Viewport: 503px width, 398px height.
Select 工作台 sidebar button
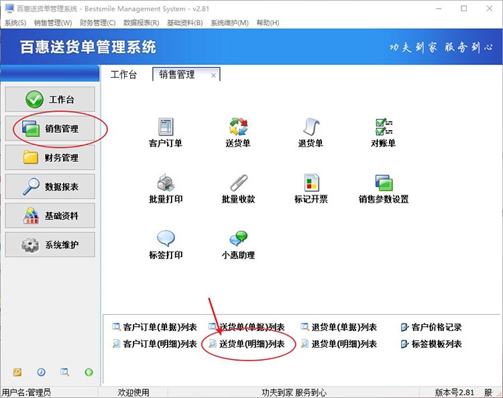(50, 99)
